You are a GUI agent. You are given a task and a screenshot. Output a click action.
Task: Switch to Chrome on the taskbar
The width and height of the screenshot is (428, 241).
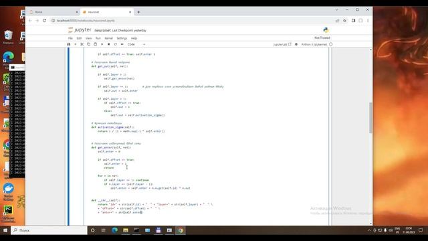[181, 230]
